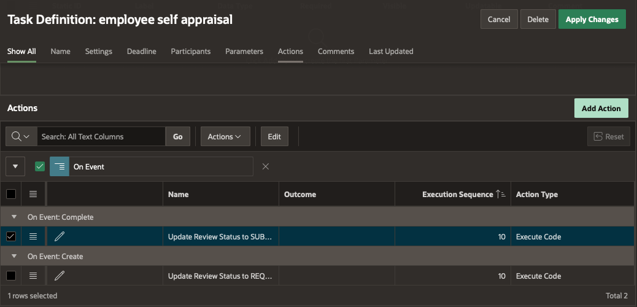Viewport: 637px width, 307px height.
Task: Open the Actions dropdown menu
Action: click(x=225, y=136)
